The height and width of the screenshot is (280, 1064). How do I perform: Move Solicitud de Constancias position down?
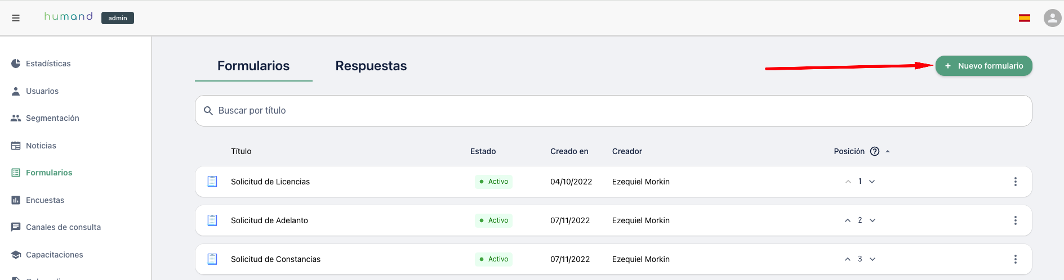point(872,259)
